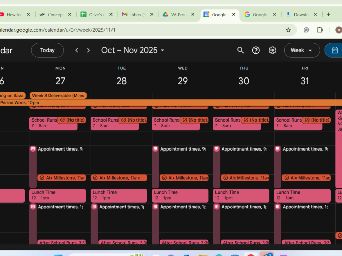The width and height of the screenshot is (342, 256).
Task: Open Tuesday's (No title) task
Action: [133, 120]
